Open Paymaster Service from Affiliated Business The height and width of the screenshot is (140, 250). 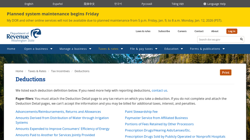pos(156,118)
